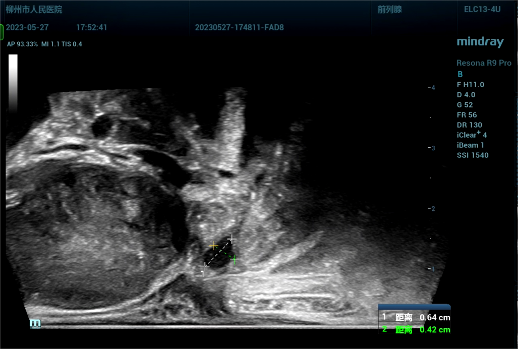Screen dimensions: 518x349
Task: Click the green indicator on left edge
Action: pyautogui.click(x=2, y=31)
